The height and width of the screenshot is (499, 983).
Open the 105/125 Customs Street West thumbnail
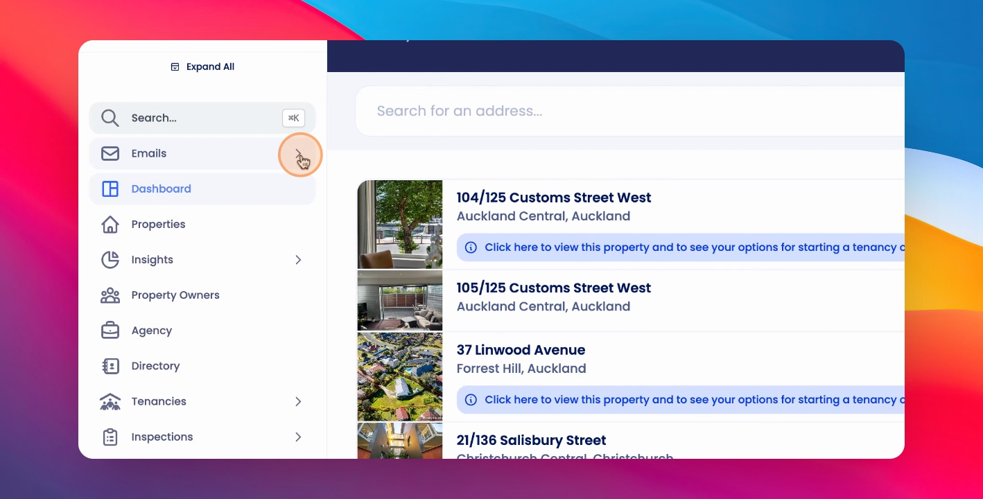tap(400, 301)
